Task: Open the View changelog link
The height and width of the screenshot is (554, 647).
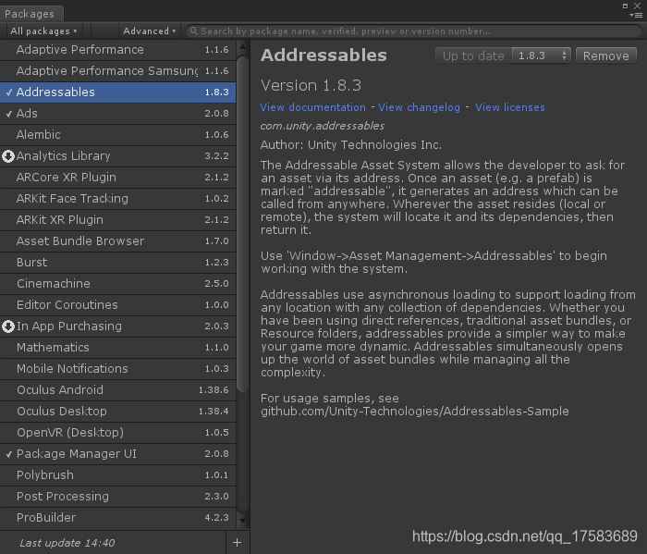Action: (x=419, y=107)
